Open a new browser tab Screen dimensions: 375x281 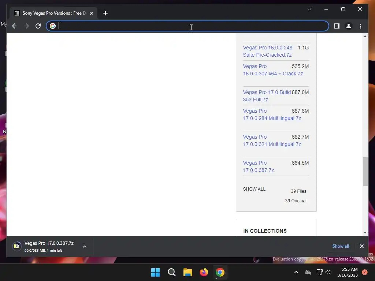point(105,13)
